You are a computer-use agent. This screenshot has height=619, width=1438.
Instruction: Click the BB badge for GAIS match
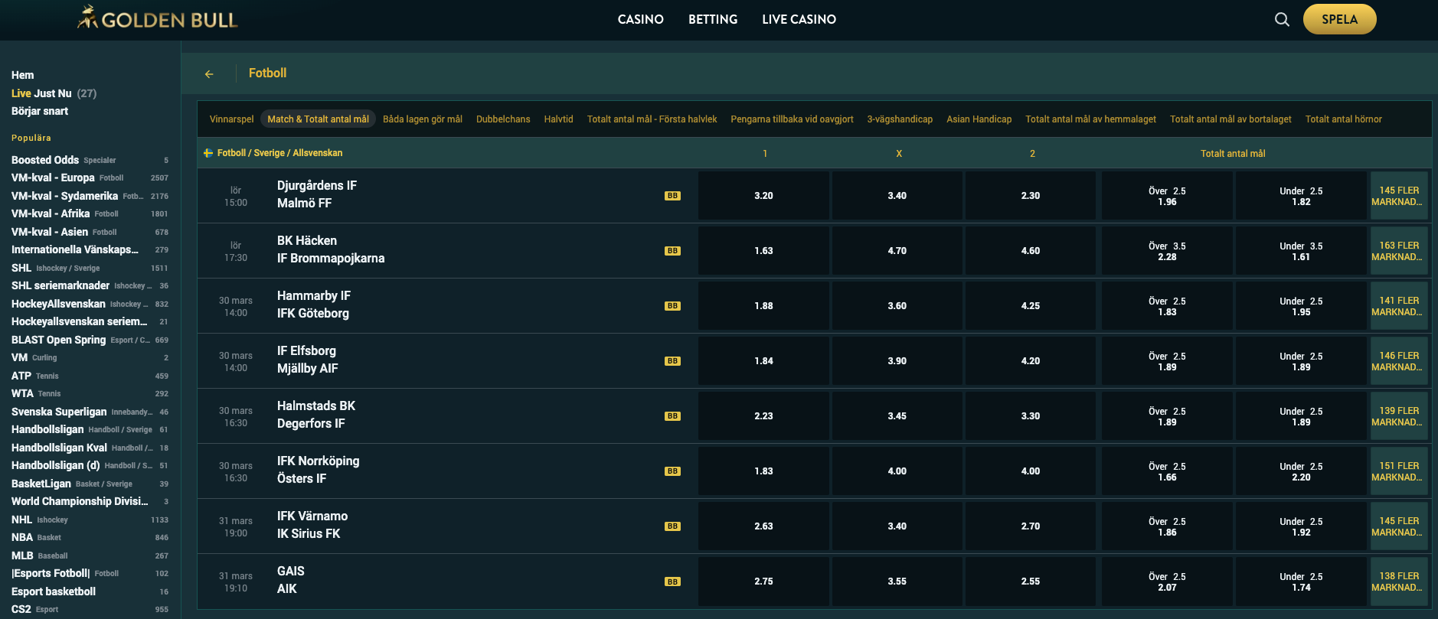click(672, 582)
